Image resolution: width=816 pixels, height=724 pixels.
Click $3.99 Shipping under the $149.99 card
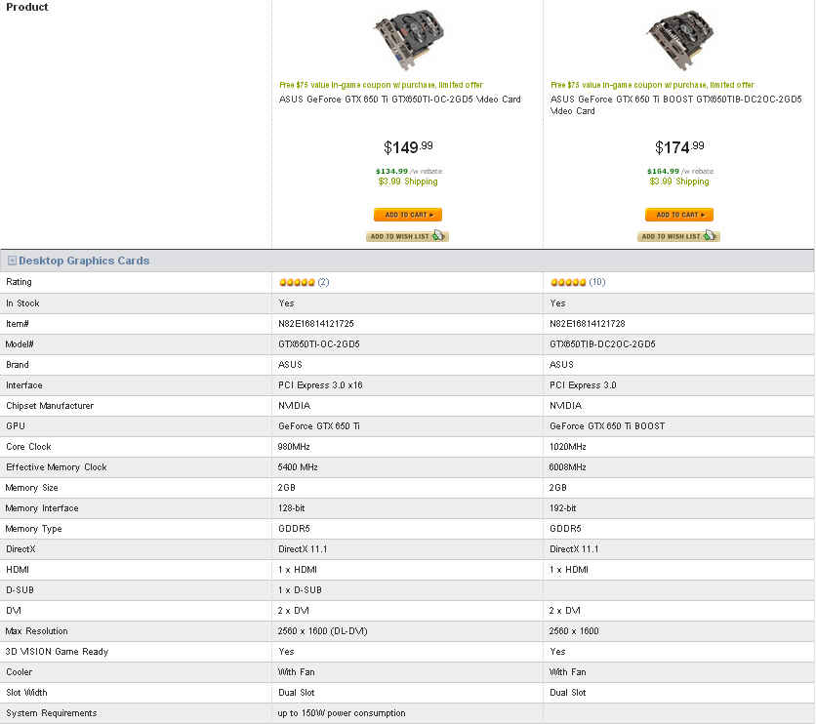tap(407, 181)
